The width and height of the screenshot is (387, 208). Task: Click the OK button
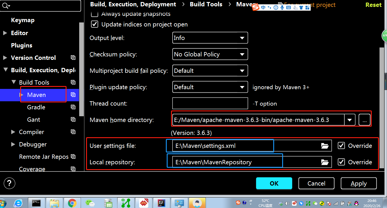tap(274, 183)
